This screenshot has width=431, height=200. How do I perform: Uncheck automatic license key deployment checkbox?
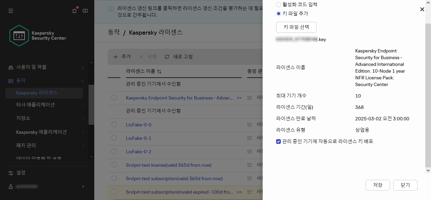(278, 141)
